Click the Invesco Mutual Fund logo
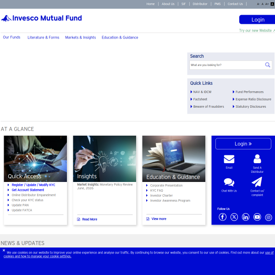The height and width of the screenshot is (275, 275). (x=42, y=18)
